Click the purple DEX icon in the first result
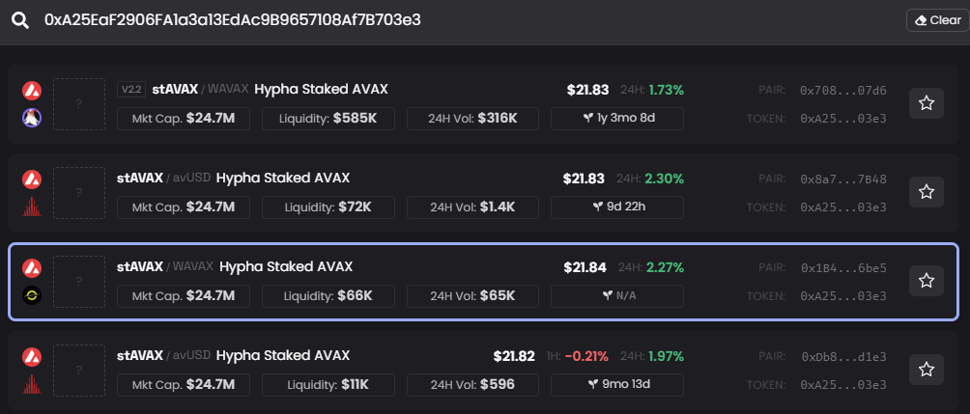 point(32,118)
